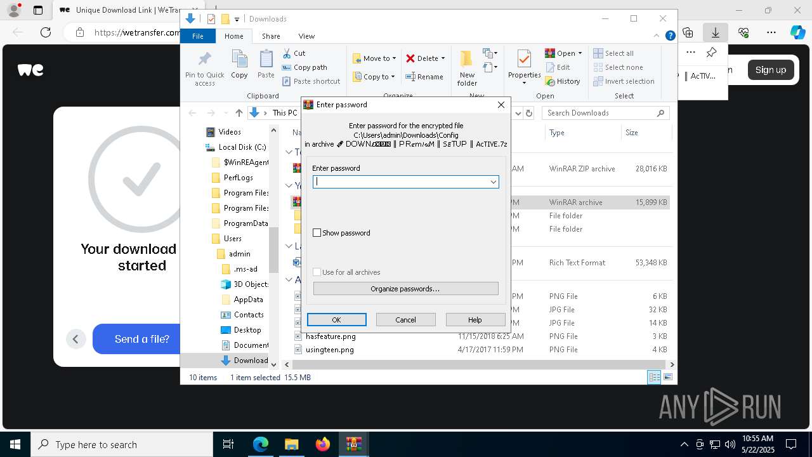Screen dimensions: 812x457
Task: Collapse the Explorer ribbon chevron
Action: pyautogui.click(x=657, y=36)
